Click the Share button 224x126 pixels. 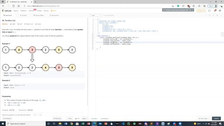click(x=38, y=24)
